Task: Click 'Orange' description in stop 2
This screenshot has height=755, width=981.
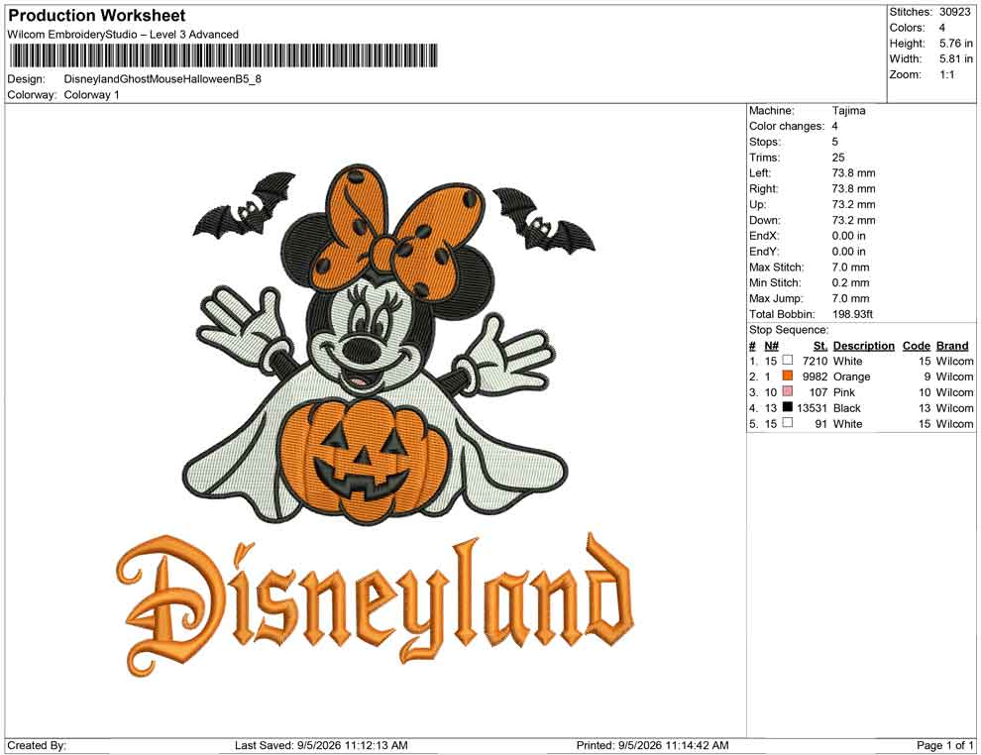Action: pos(851,377)
